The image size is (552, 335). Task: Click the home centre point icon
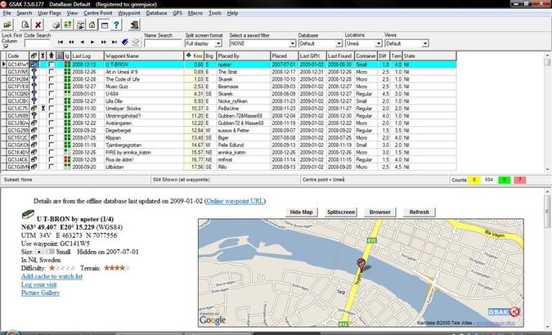click(x=92, y=25)
